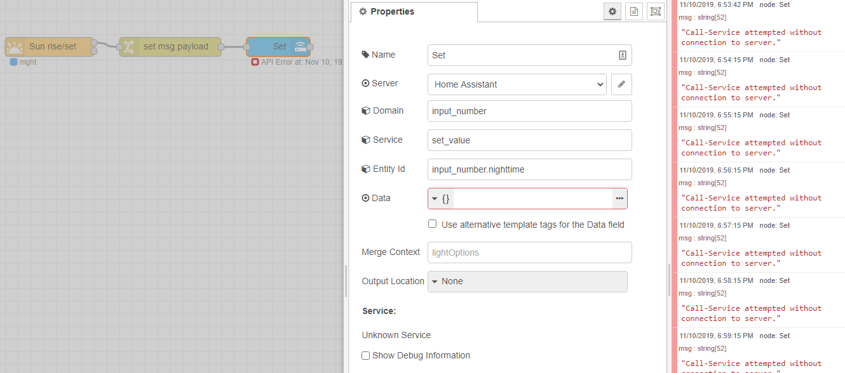
Task: Click the keyboard icon in the Name field
Action: (x=621, y=55)
